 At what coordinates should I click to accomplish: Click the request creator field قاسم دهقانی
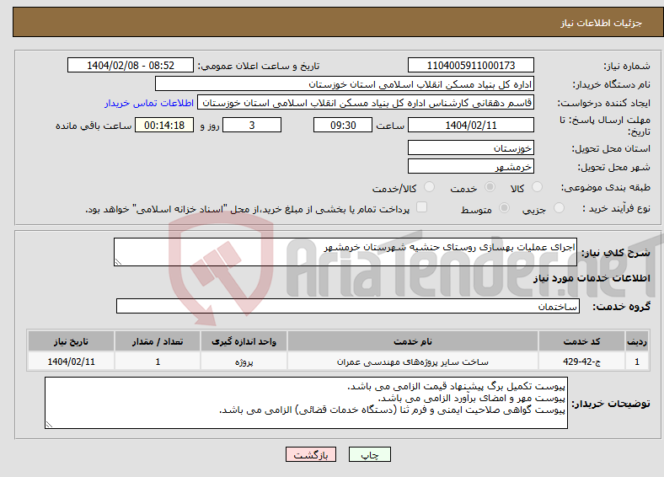pyautogui.click(x=366, y=103)
